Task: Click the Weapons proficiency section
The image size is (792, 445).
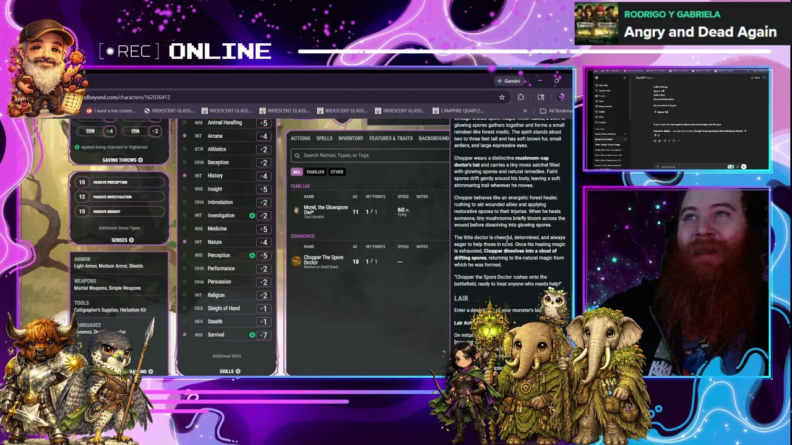Action: [119, 284]
